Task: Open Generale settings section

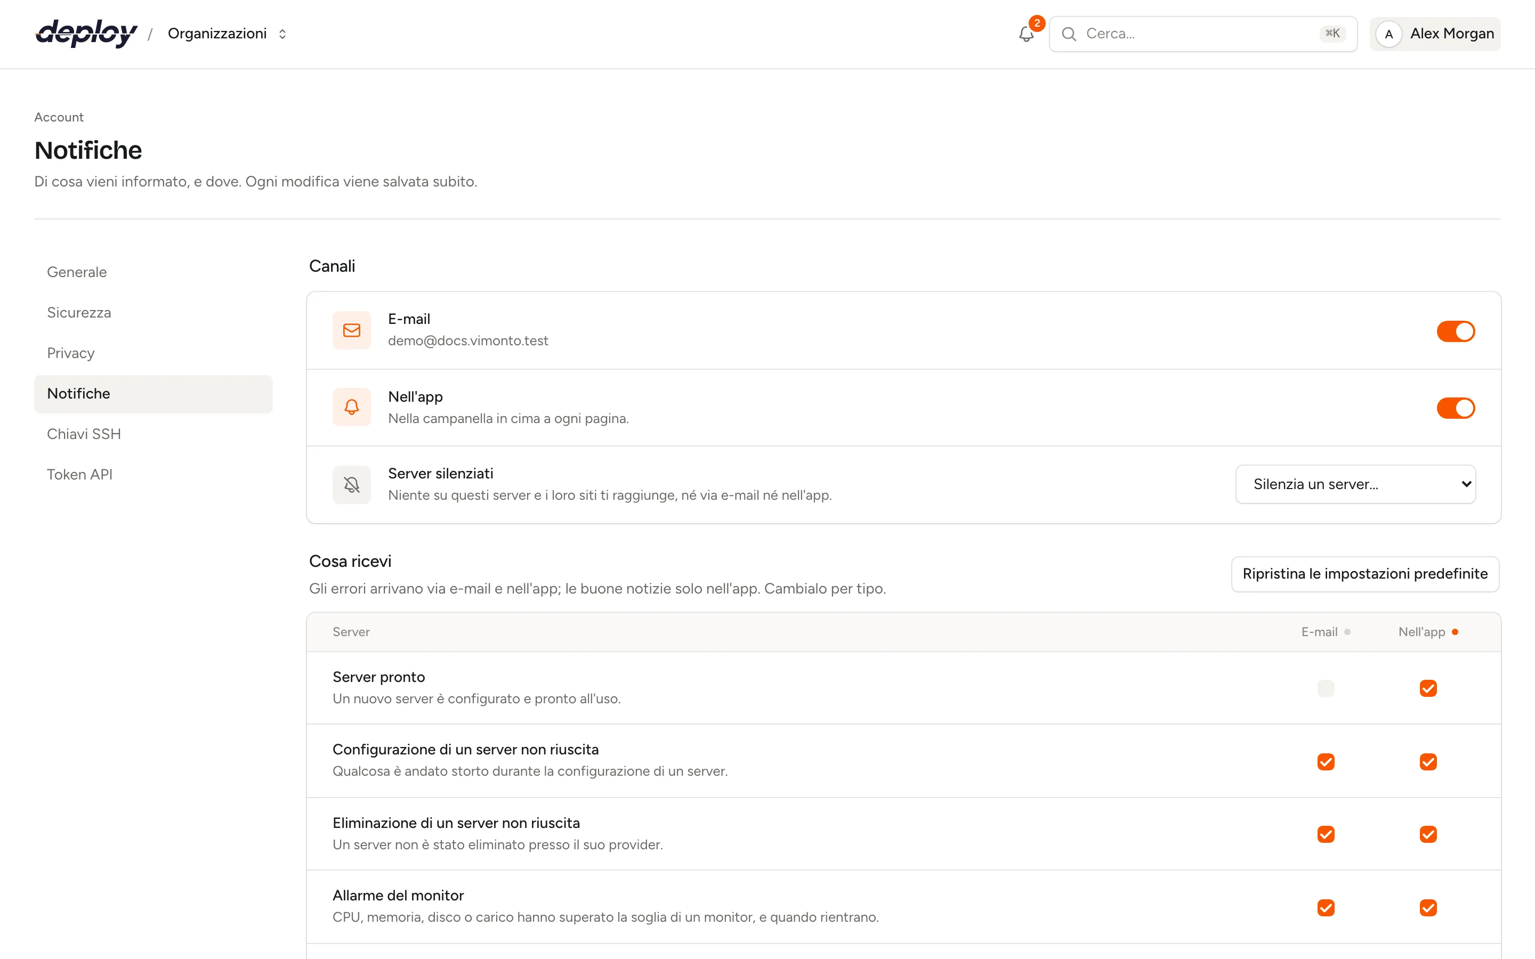Action: tap(153, 272)
